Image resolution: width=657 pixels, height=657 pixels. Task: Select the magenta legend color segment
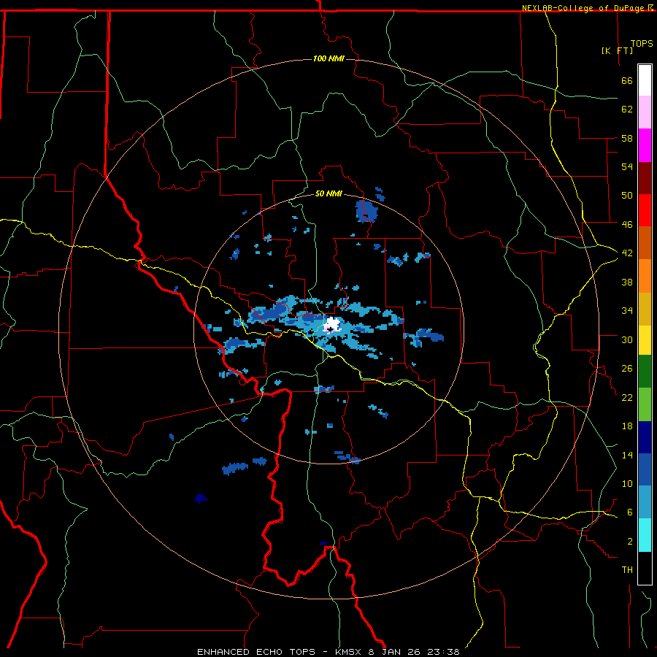[645, 145]
